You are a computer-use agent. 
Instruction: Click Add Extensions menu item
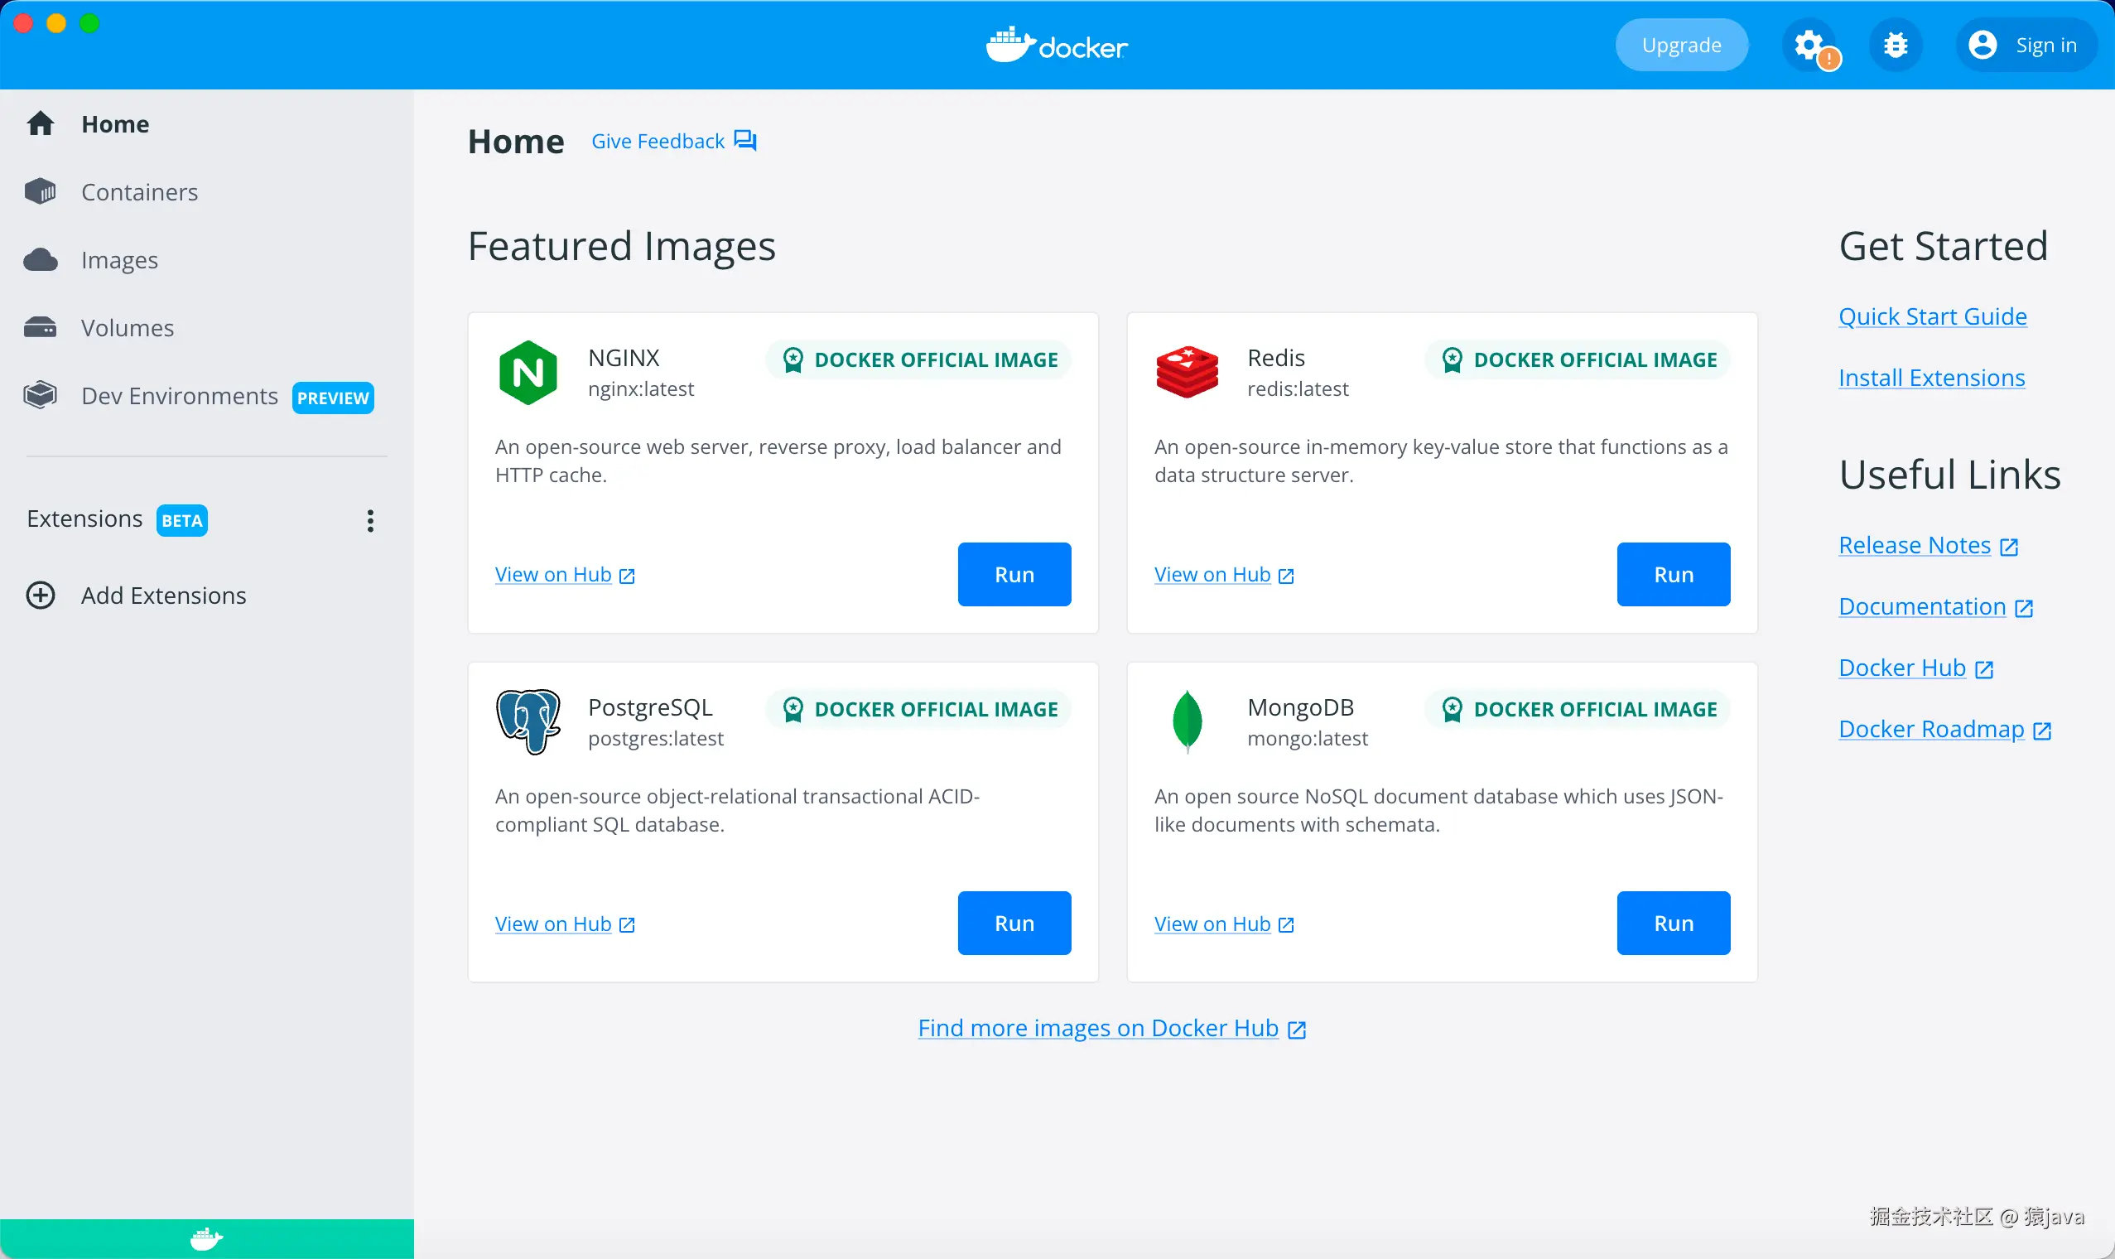click(x=163, y=596)
